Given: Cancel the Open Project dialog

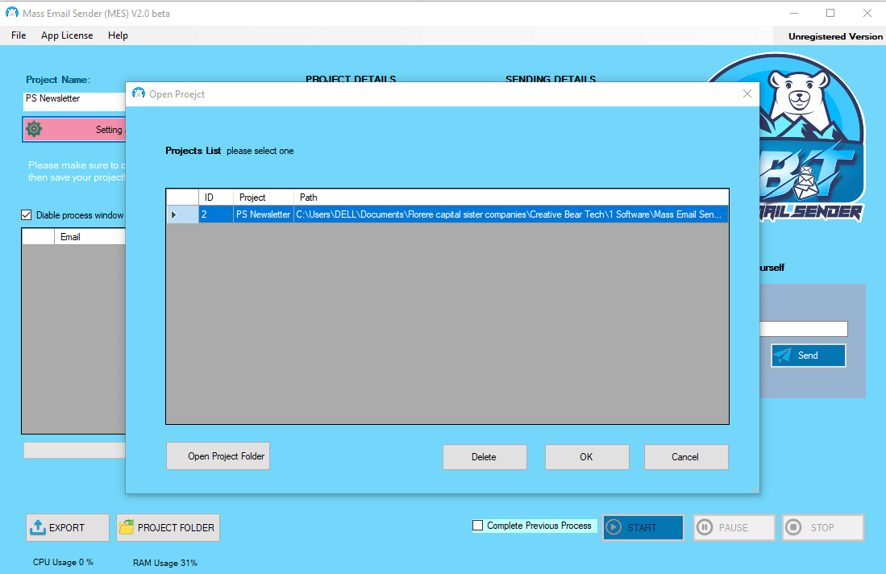Looking at the screenshot, I should (685, 457).
